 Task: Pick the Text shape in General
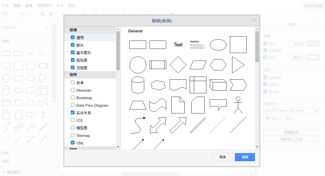tap(178, 45)
